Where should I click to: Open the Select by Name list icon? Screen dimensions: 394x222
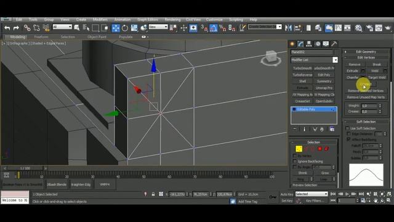point(86,28)
